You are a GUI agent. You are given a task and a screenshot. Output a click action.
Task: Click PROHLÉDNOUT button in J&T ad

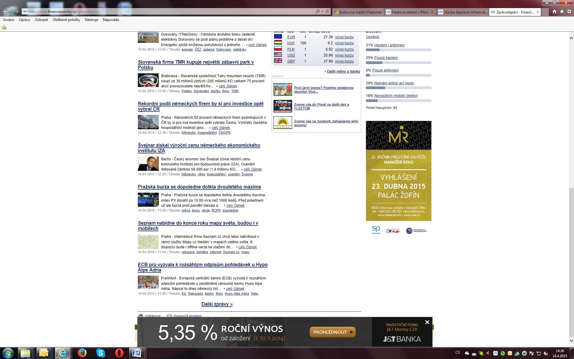click(x=332, y=332)
